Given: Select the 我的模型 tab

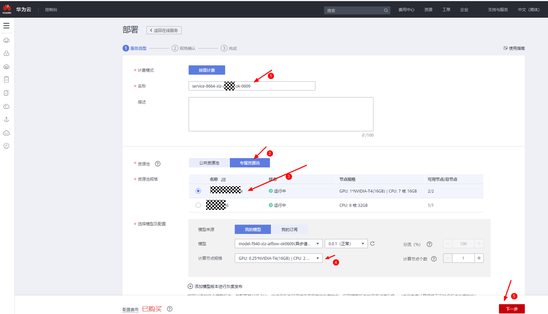Looking at the screenshot, I should tap(253, 229).
